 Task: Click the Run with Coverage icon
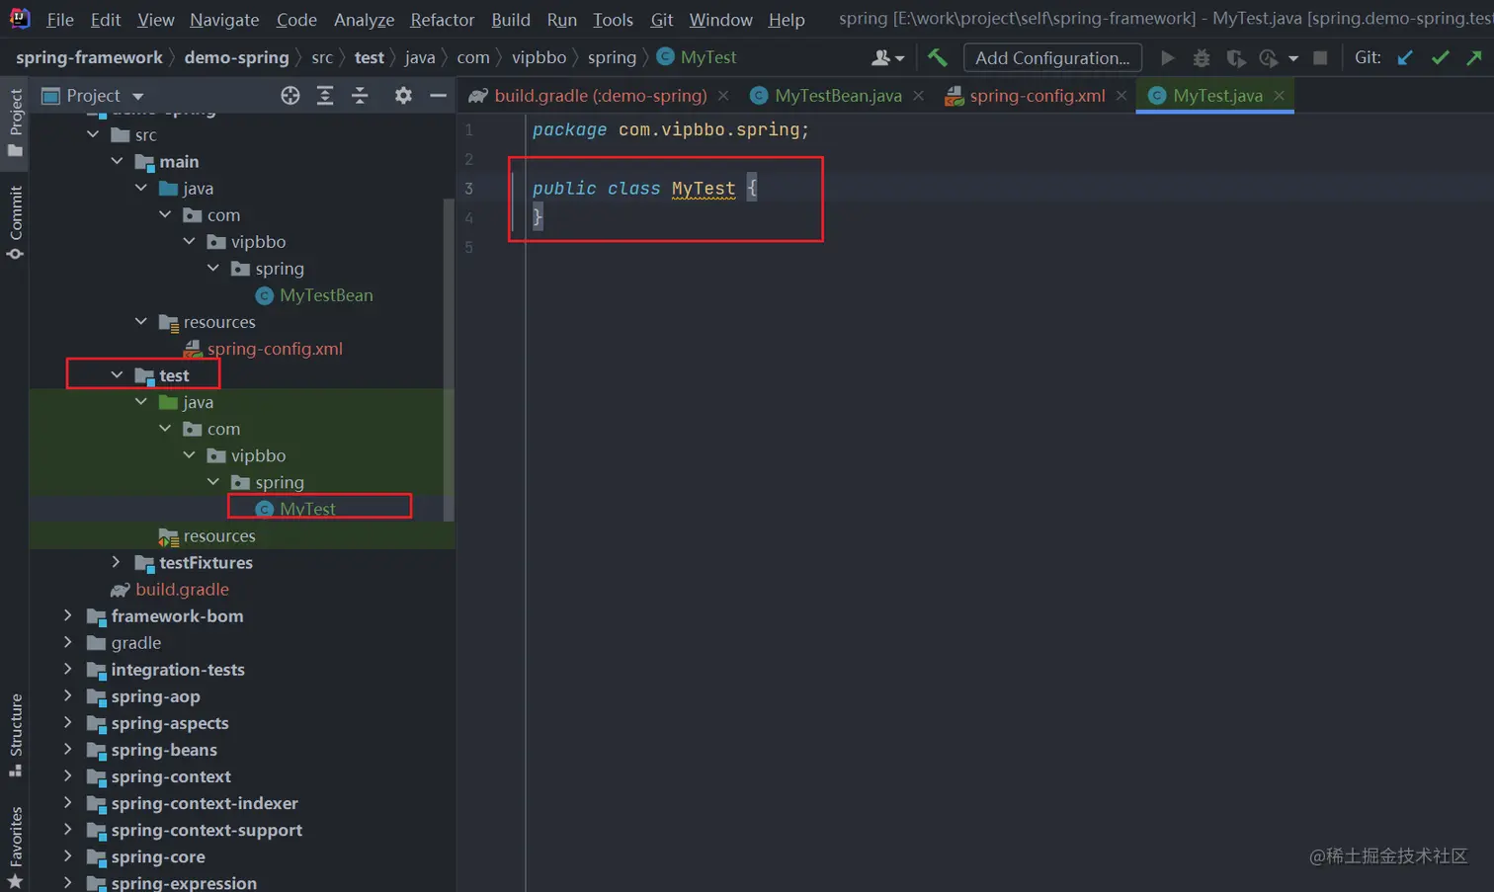(x=1235, y=57)
